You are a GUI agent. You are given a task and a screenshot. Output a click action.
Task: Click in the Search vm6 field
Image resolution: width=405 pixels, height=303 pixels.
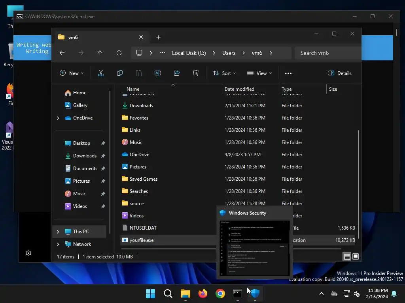pos(327,53)
